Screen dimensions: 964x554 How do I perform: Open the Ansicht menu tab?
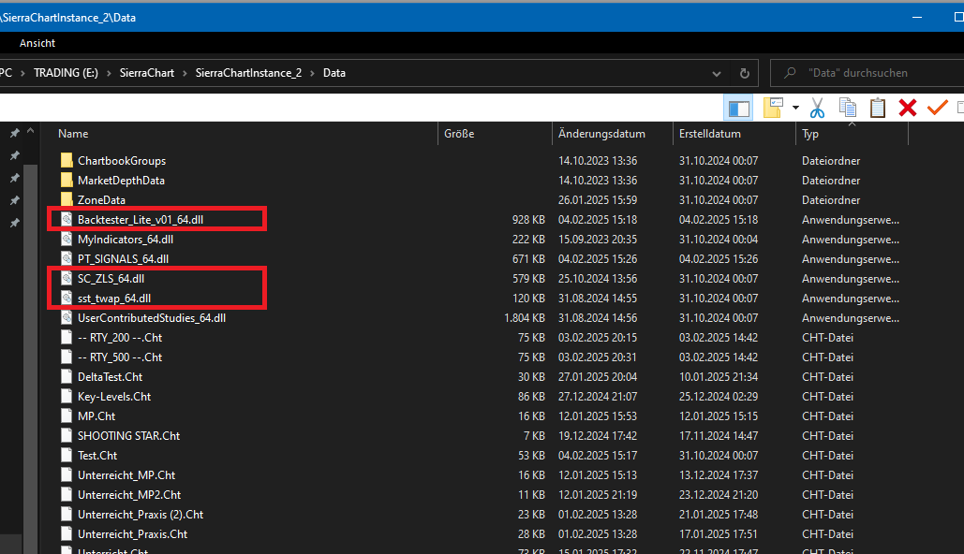(x=37, y=43)
